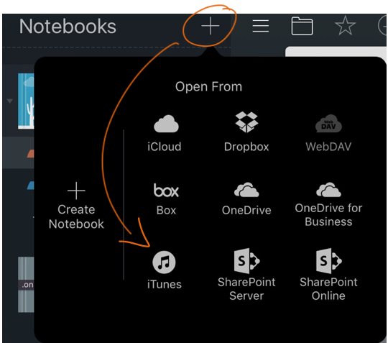The height and width of the screenshot is (343, 388).
Task: Select SharePoint Online
Action: point(328,275)
